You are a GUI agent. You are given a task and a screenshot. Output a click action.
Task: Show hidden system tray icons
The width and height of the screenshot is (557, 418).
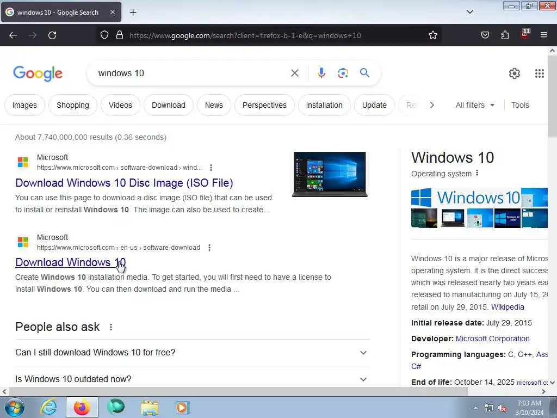(475, 408)
